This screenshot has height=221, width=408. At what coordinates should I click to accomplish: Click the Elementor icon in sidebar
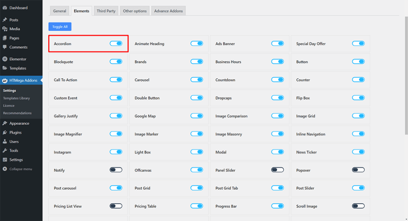[5, 59]
